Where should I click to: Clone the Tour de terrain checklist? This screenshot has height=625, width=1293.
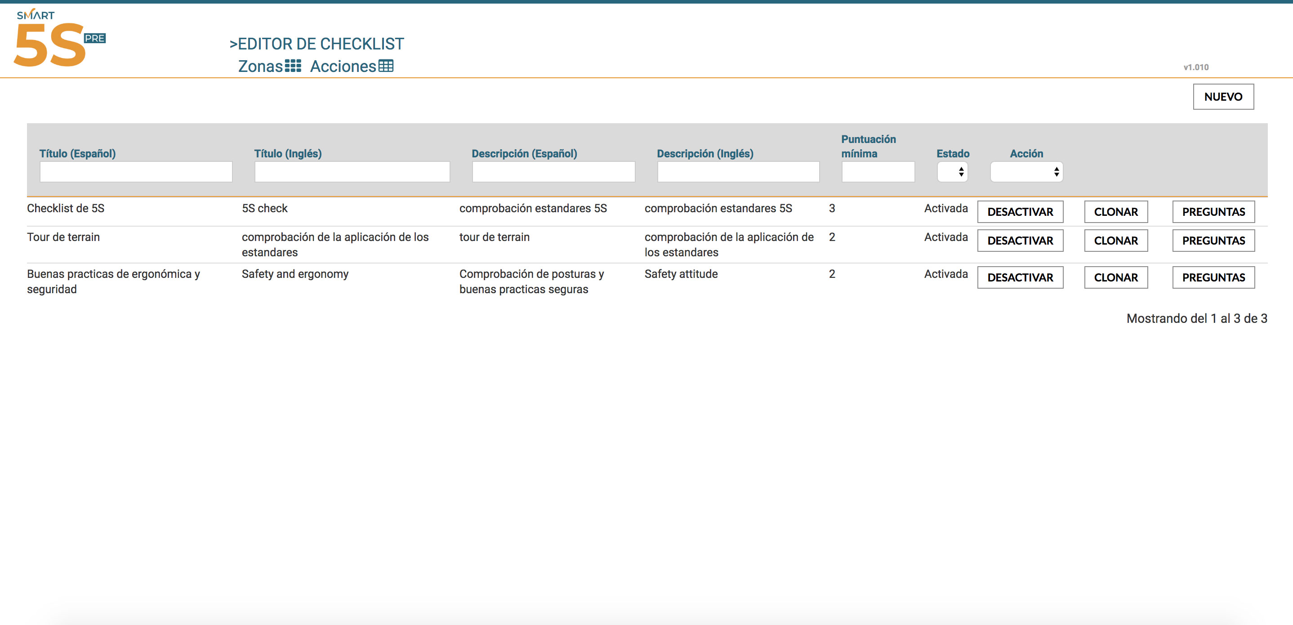tap(1115, 241)
